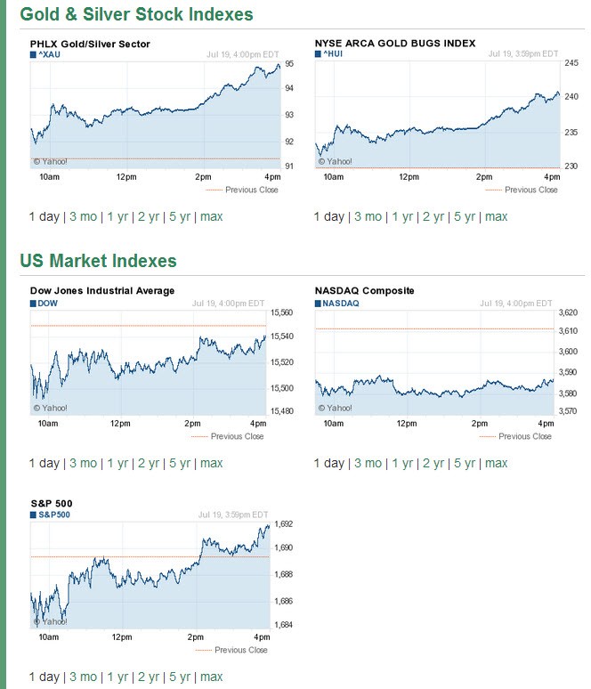Choose 1 day range under Dow Jones chart
The height and width of the screenshot is (689, 591).
(45, 463)
